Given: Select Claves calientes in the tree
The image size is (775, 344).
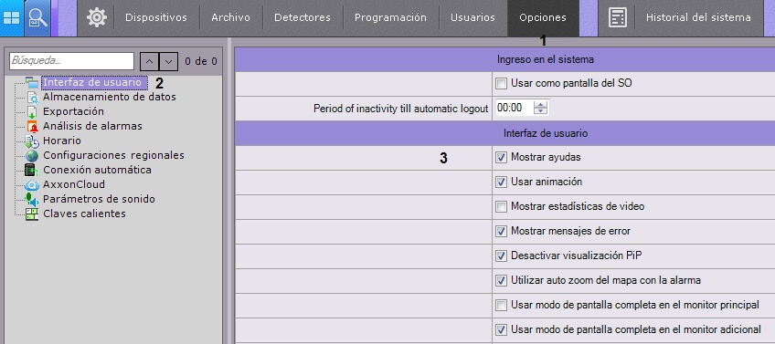Looking at the screenshot, I should (84, 214).
